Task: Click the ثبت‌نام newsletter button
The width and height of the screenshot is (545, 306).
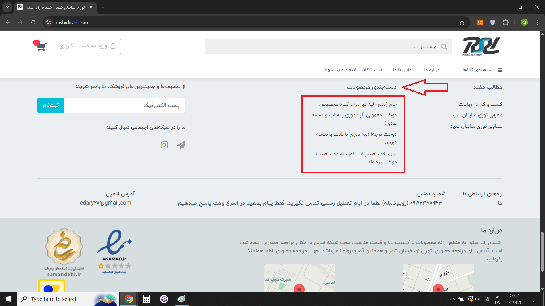Action: tap(51, 105)
